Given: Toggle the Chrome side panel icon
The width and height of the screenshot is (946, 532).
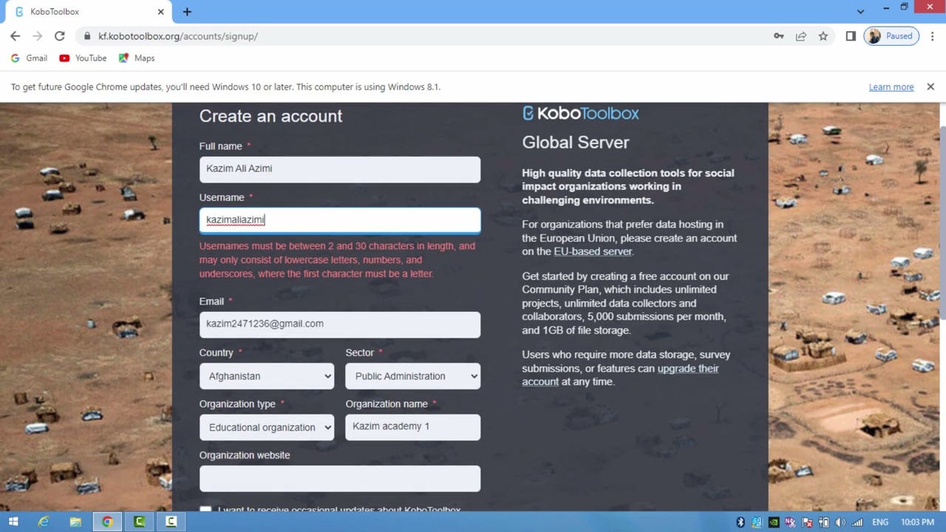Looking at the screenshot, I should (x=851, y=35).
